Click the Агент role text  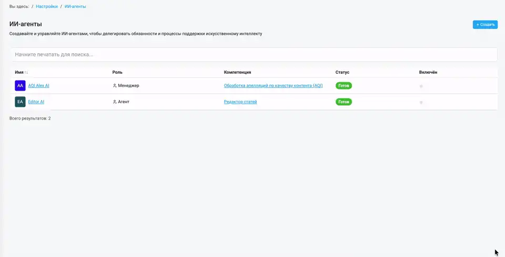[x=124, y=102]
